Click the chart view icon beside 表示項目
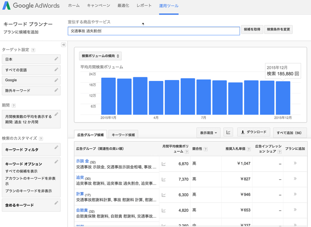 [228, 132]
